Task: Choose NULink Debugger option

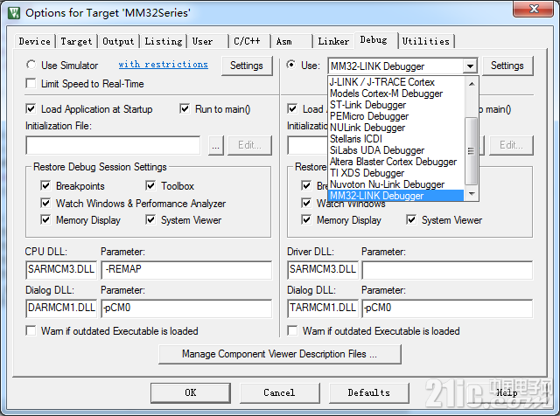Action: (396, 128)
